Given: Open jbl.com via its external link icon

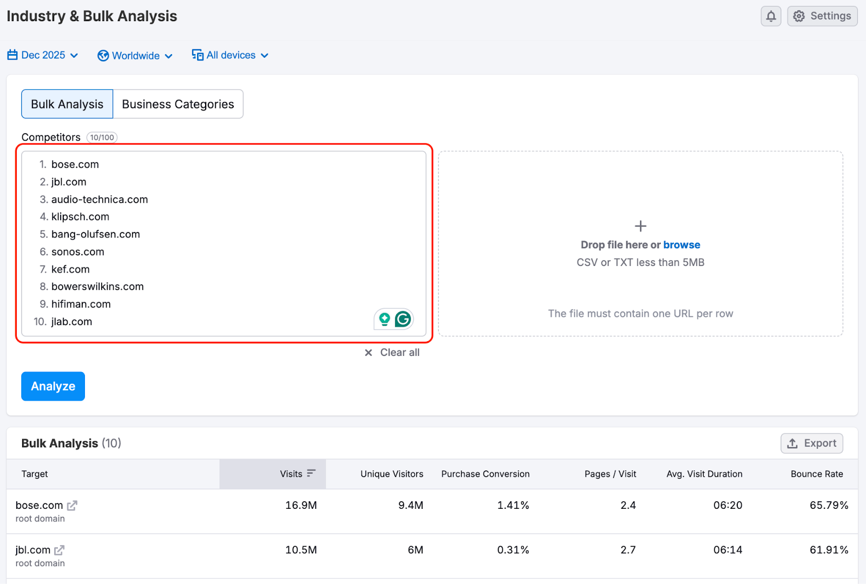Looking at the screenshot, I should [60, 549].
